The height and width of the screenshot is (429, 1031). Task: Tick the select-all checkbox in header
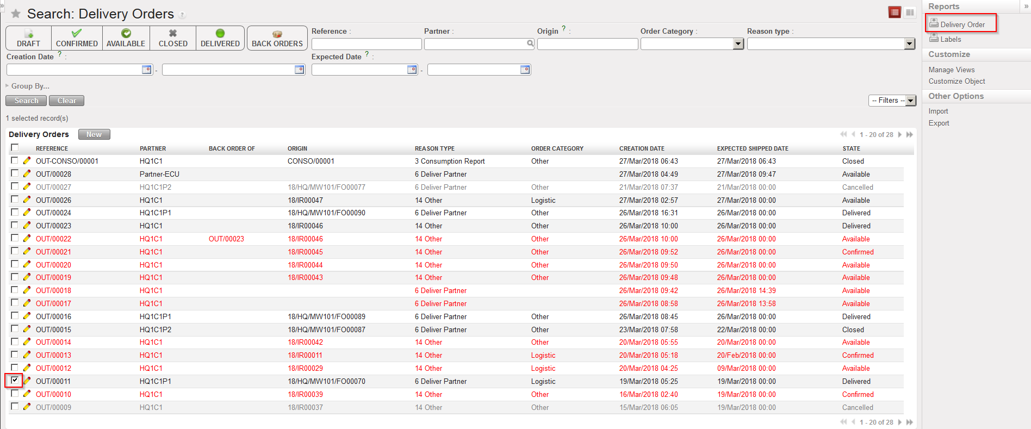pos(15,147)
